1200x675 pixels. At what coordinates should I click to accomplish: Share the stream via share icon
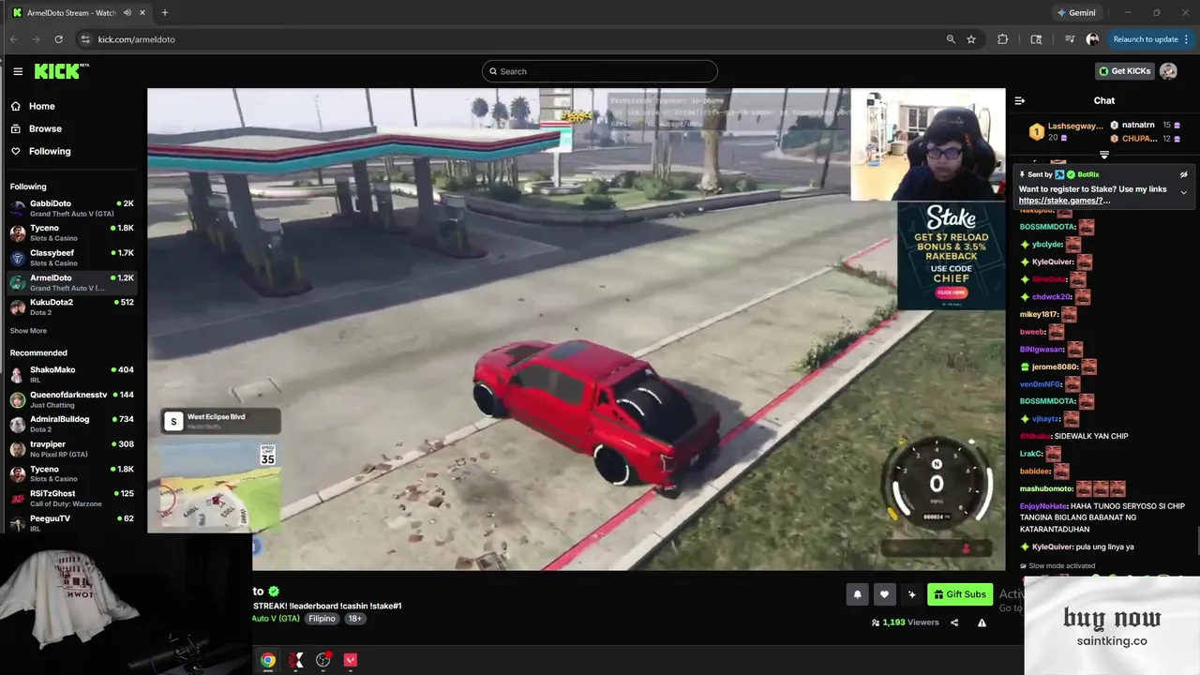click(x=954, y=622)
